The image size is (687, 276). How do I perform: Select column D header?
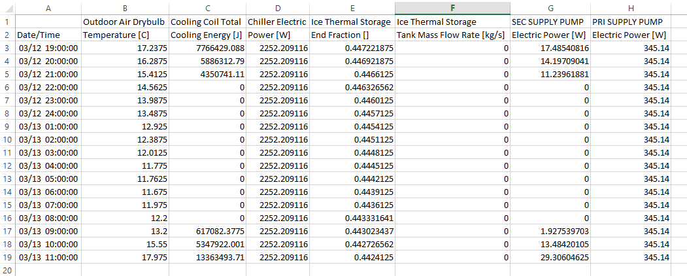pos(277,8)
